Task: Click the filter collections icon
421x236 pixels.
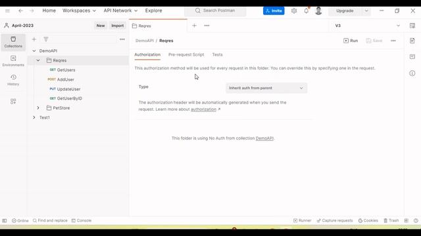Action: 46,39
